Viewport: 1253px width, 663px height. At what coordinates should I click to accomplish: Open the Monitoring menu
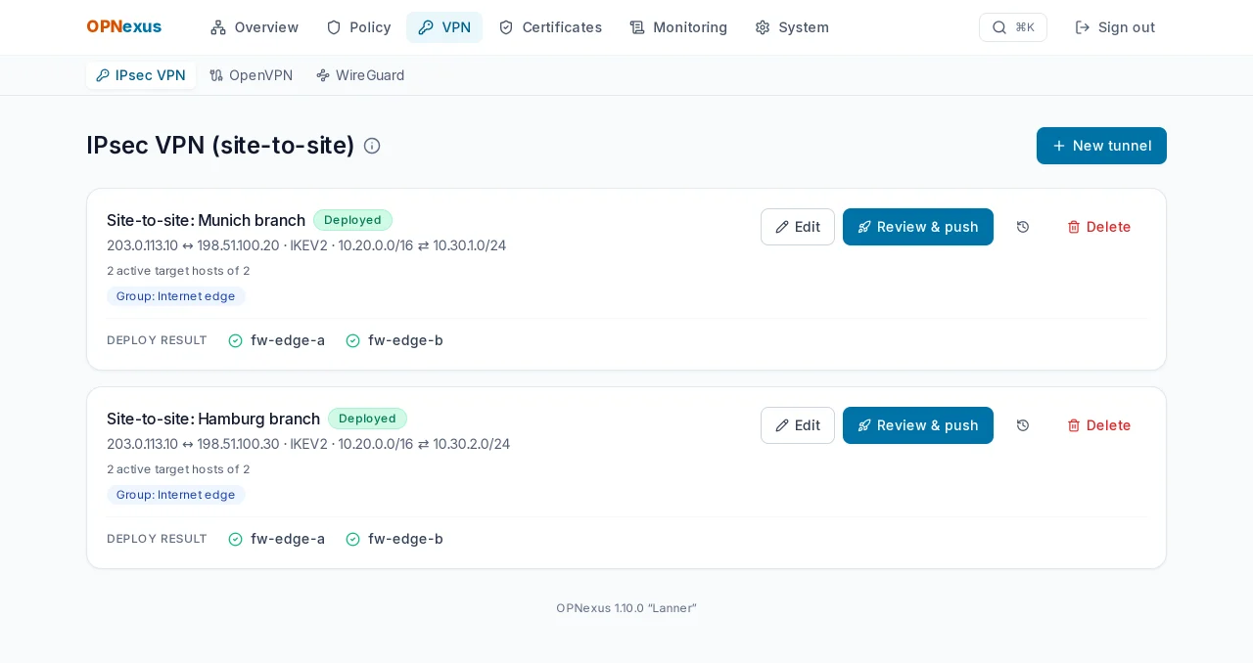[678, 27]
